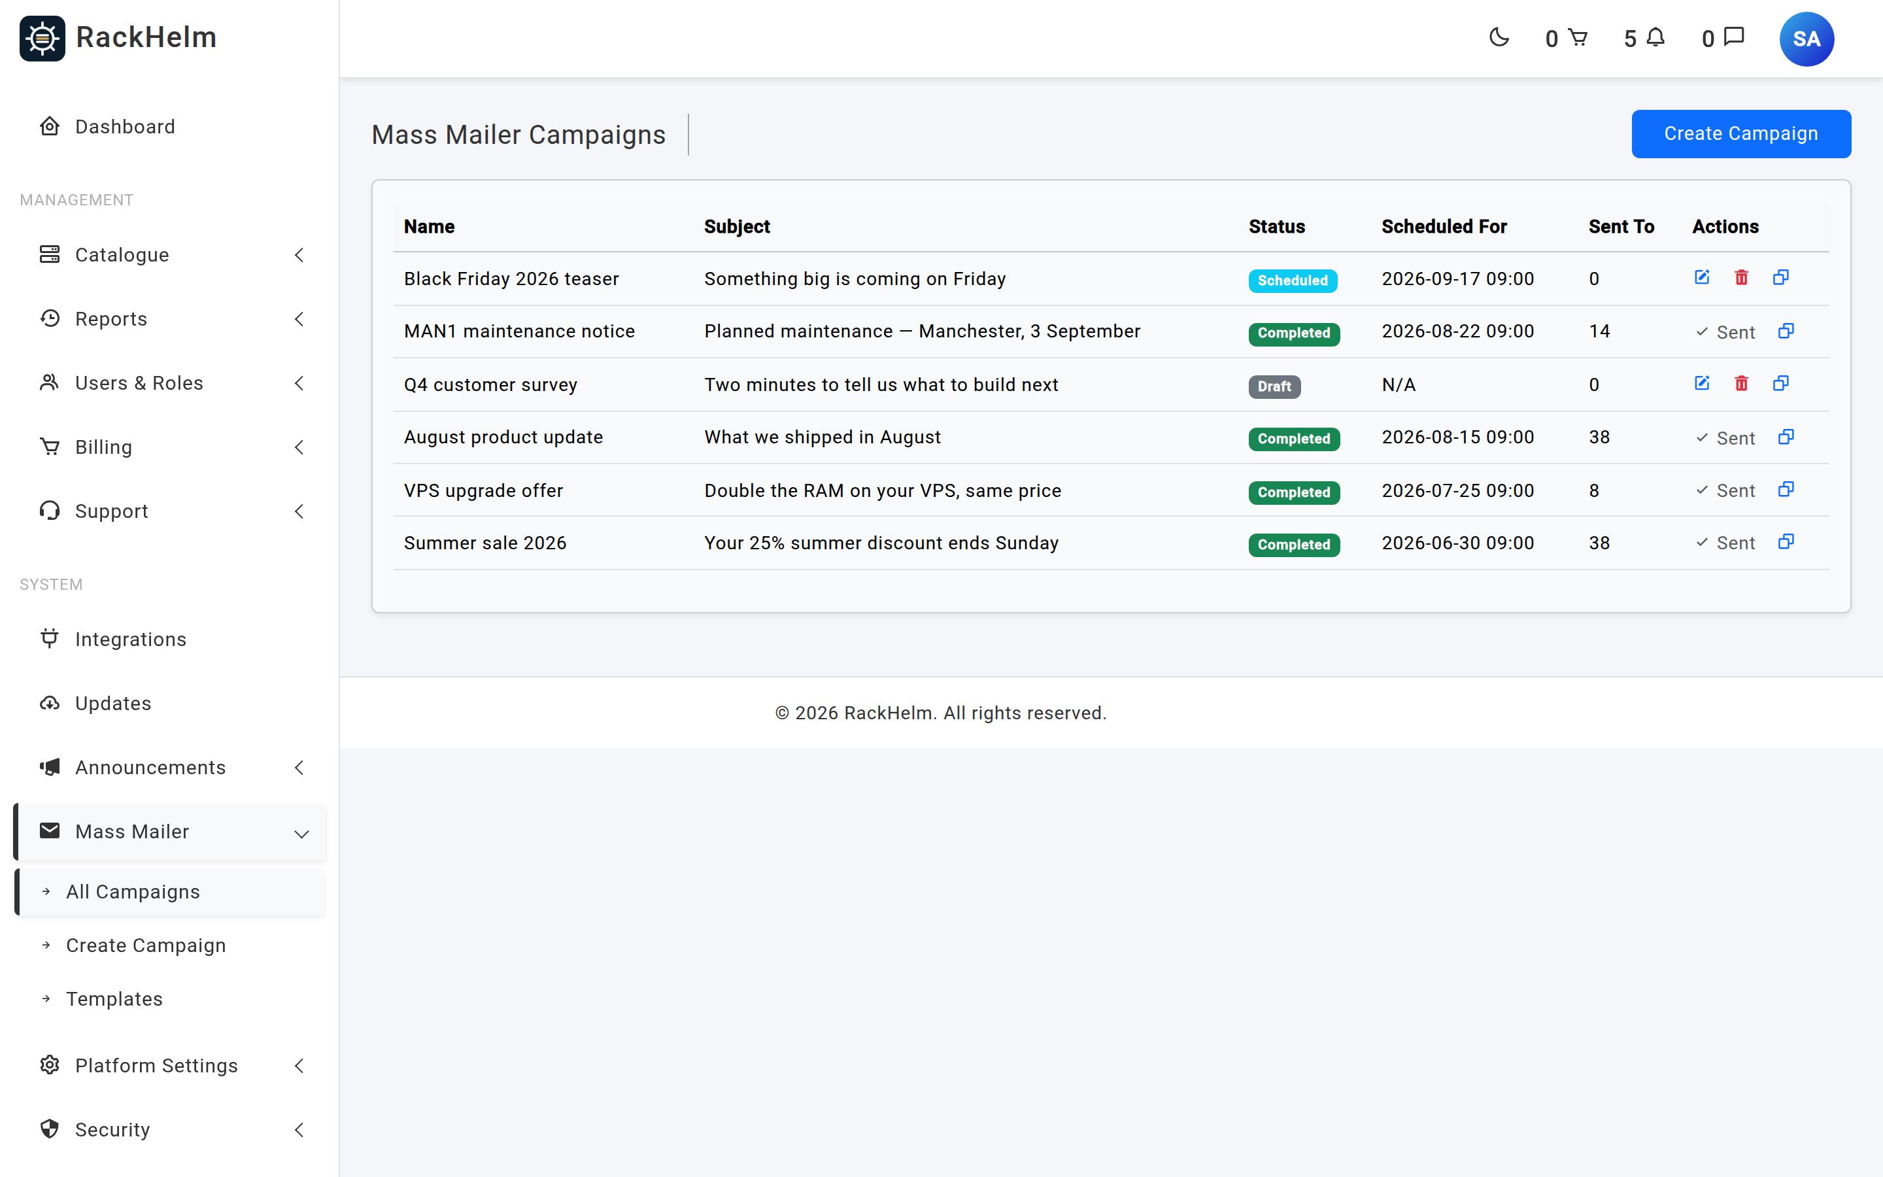Duplicate the VPS upgrade offer campaign
The width and height of the screenshot is (1883, 1177).
pos(1786,489)
